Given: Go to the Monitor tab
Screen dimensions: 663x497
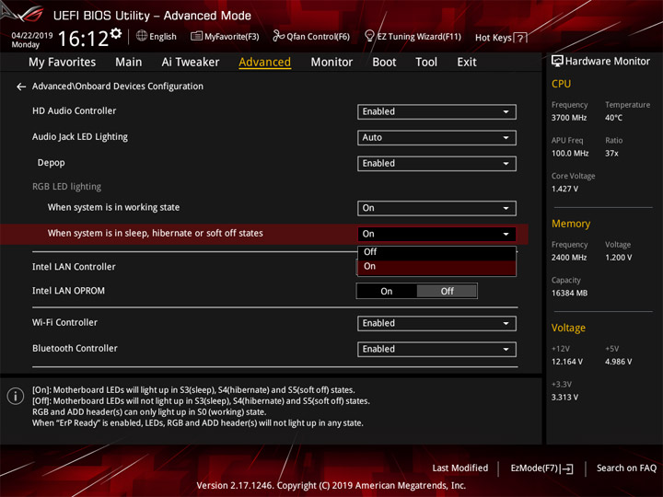Looking at the screenshot, I should pos(331,63).
